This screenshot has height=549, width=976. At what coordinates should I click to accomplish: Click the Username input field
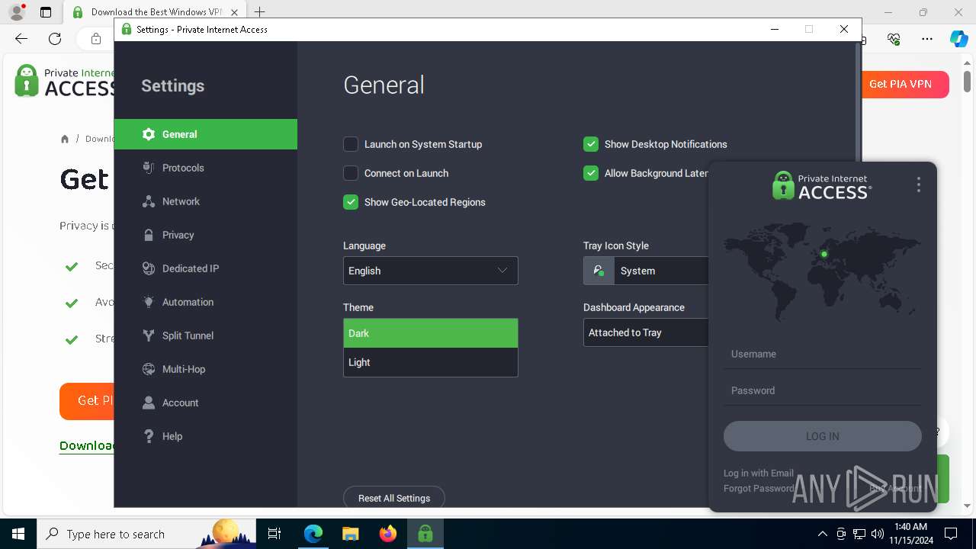pos(822,354)
